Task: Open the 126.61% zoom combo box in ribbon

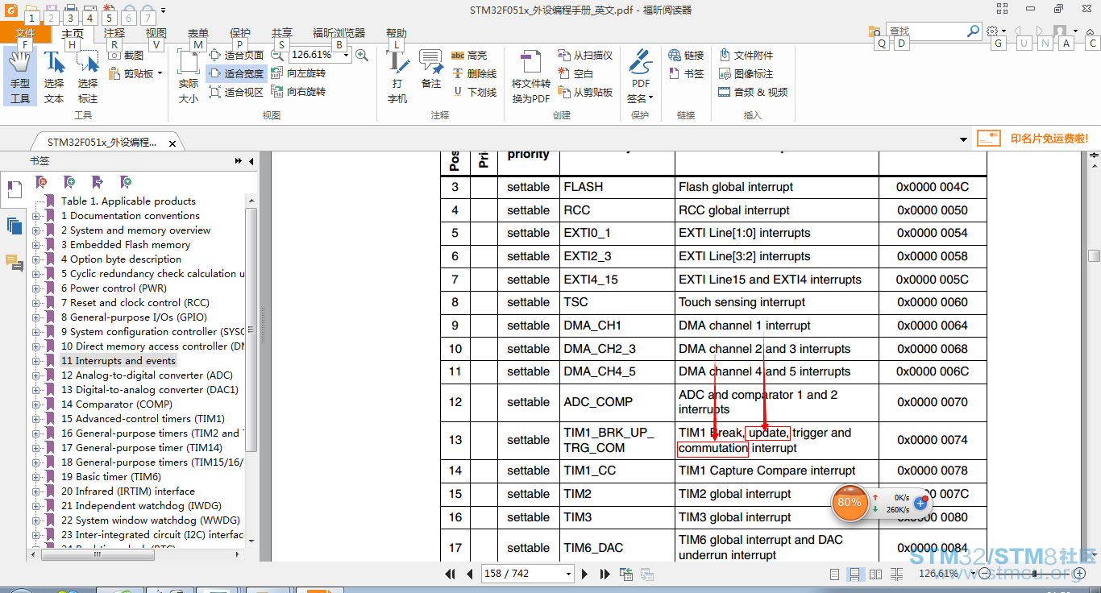Action: (x=320, y=55)
